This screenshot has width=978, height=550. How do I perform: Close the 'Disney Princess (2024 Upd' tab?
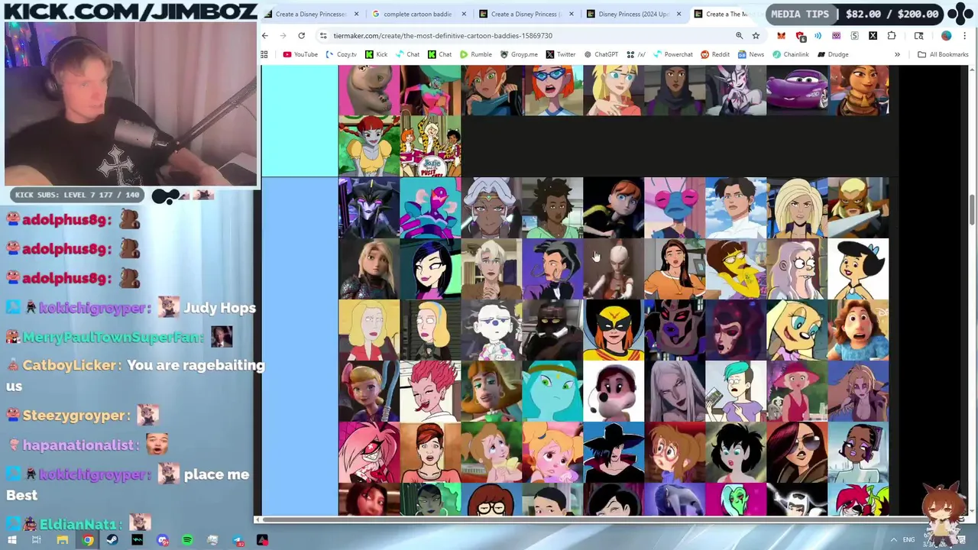point(678,14)
